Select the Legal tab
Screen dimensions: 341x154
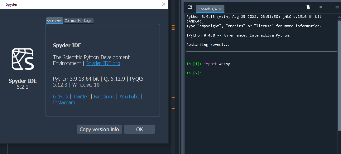click(88, 21)
